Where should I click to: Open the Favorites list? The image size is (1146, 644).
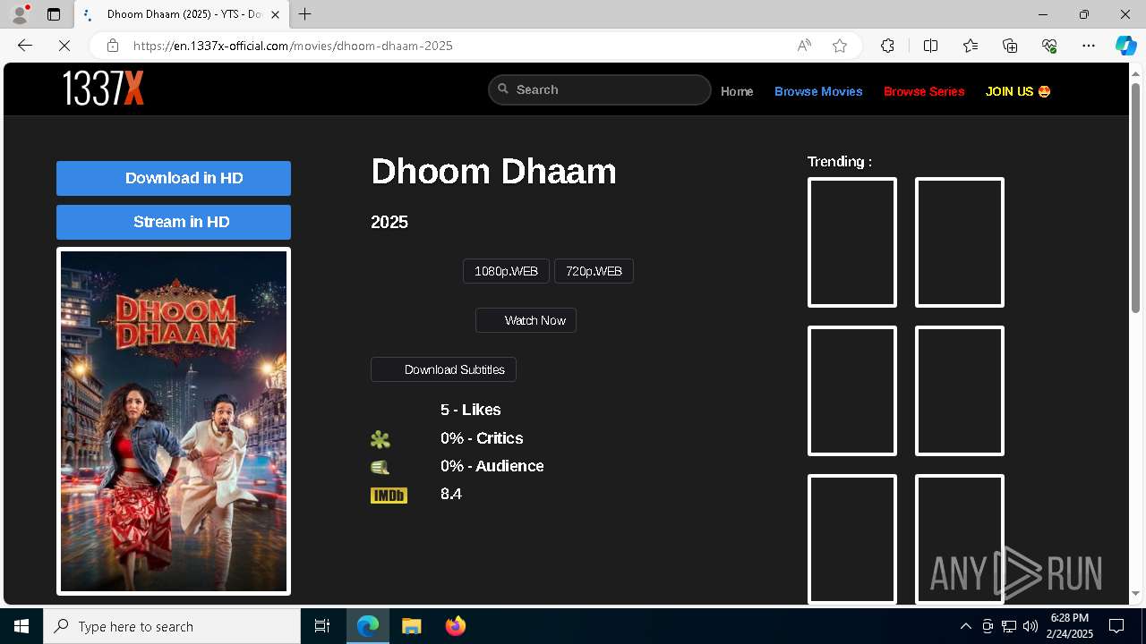pyautogui.click(x=971, y=46)
